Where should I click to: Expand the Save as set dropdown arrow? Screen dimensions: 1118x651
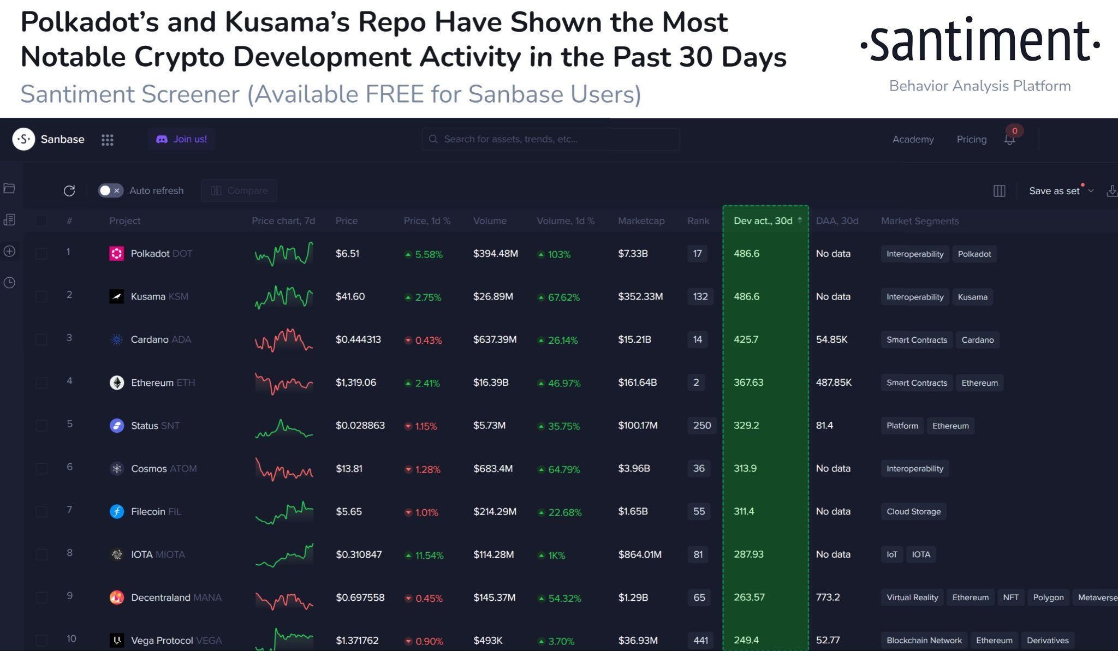[x=1091, y=191]
